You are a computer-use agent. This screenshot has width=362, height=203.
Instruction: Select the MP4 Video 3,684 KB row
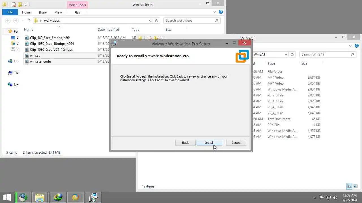[286, 78]
